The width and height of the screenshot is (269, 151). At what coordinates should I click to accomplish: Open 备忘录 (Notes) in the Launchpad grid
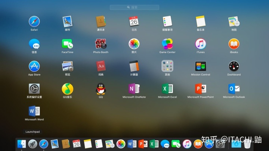[x=201, y=21]
